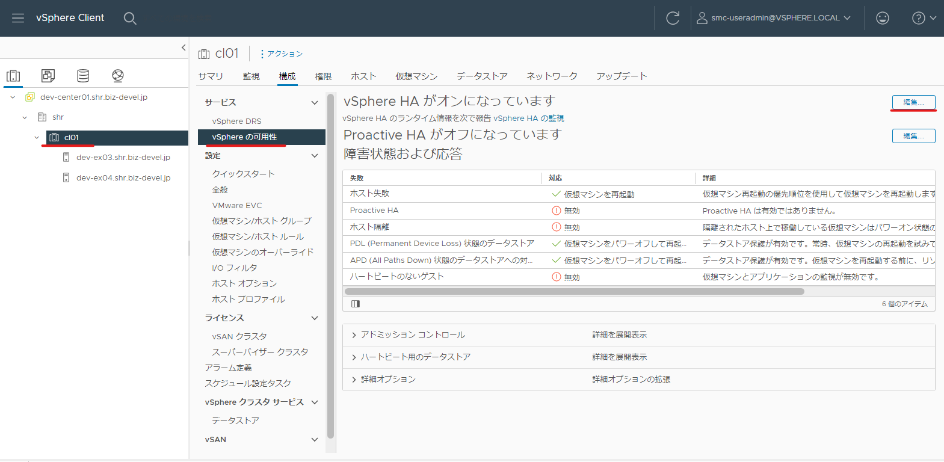Click the column selector icon below the table
This screenshot has width=944, height=462.
click(x=356, y=304)
